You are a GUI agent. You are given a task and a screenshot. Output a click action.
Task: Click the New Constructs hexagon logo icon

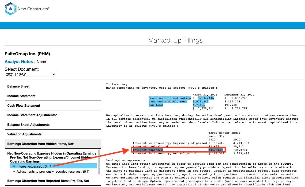point(10,9)
